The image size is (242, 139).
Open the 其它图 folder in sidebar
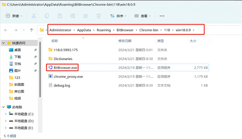(19, 92)
